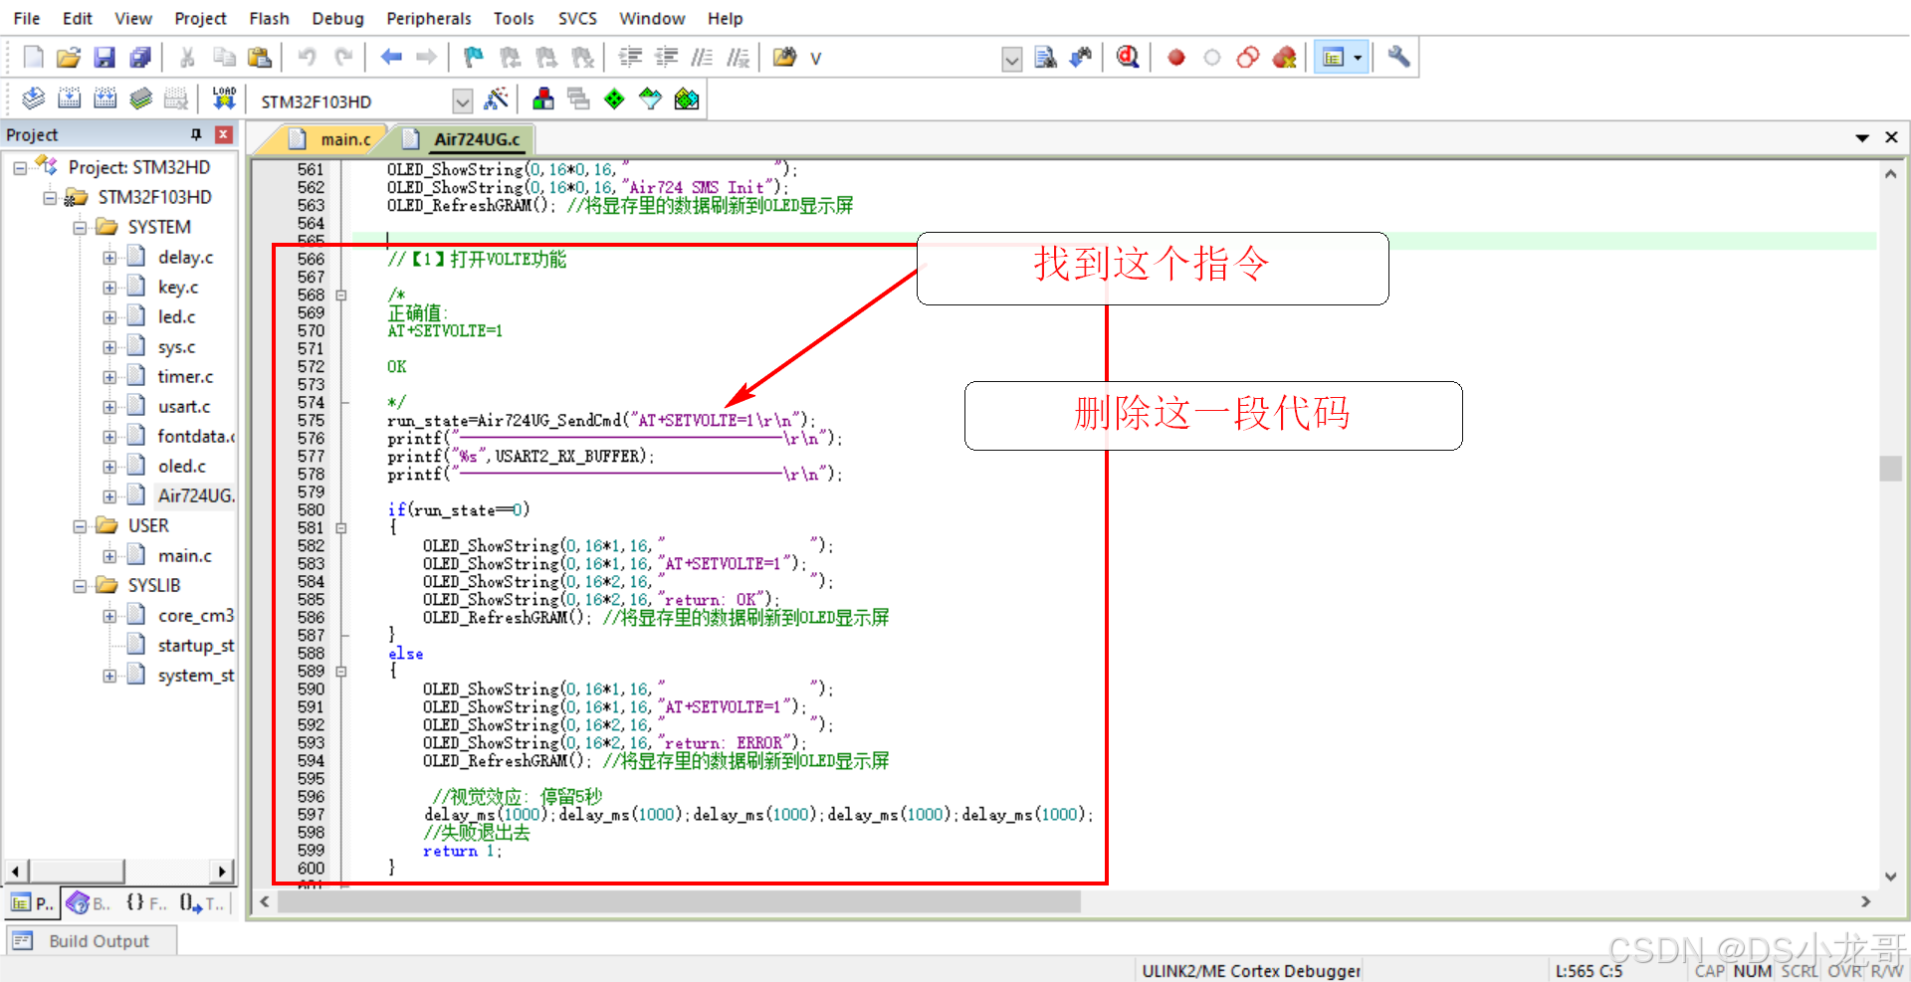
Task: Insert a bookmark with the flag icon
Action: (474, 58)
